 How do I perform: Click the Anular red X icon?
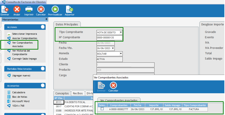(x=17, y=10)
